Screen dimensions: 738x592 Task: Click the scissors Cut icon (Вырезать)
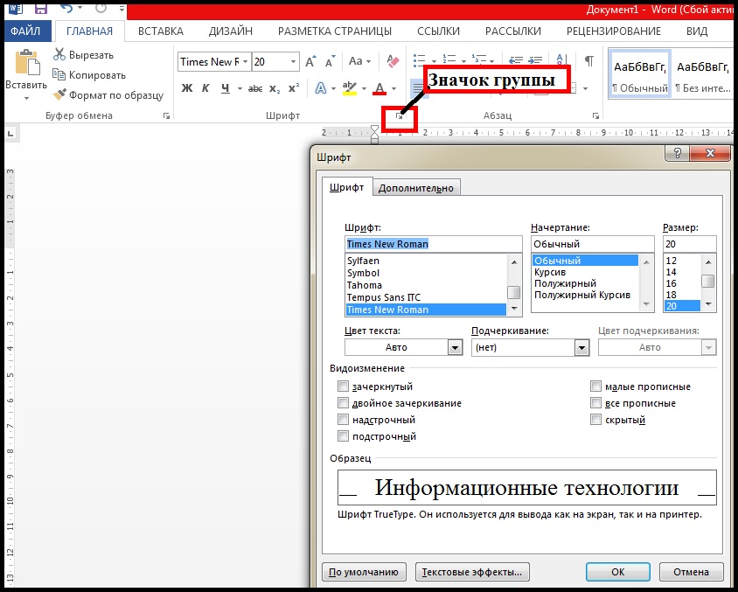(x=59, y=54)
